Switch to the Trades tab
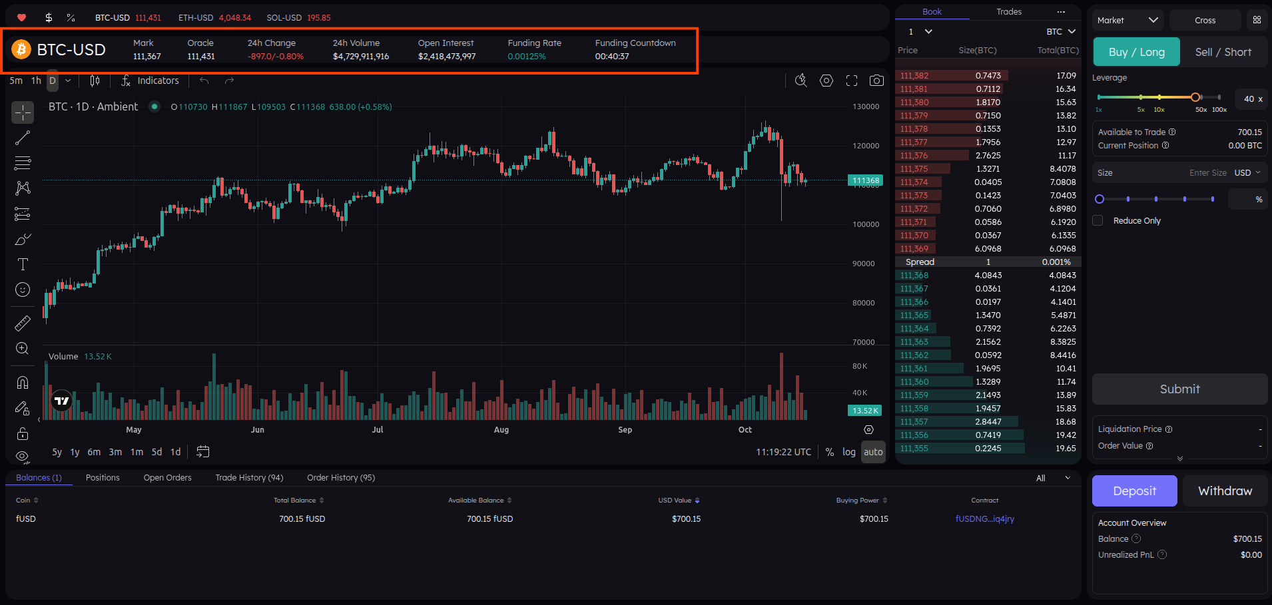The width and height of the screenshot is (1272, 605). pos(1008,11)
